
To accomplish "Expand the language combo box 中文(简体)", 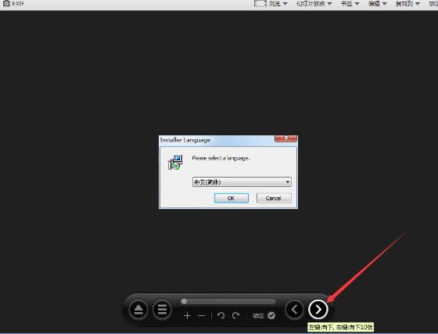I will [x=242, y=182].
